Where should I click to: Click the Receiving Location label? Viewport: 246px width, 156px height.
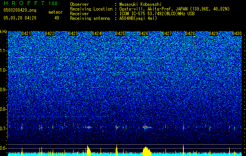point(91,9)
